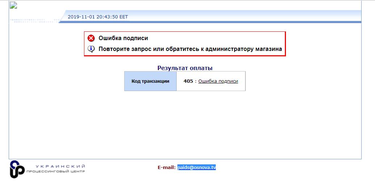The image size is (375, 190).
Task: Open the paids@osnova.tv email link
Action: pyautogui.click(x=197, y=167)
